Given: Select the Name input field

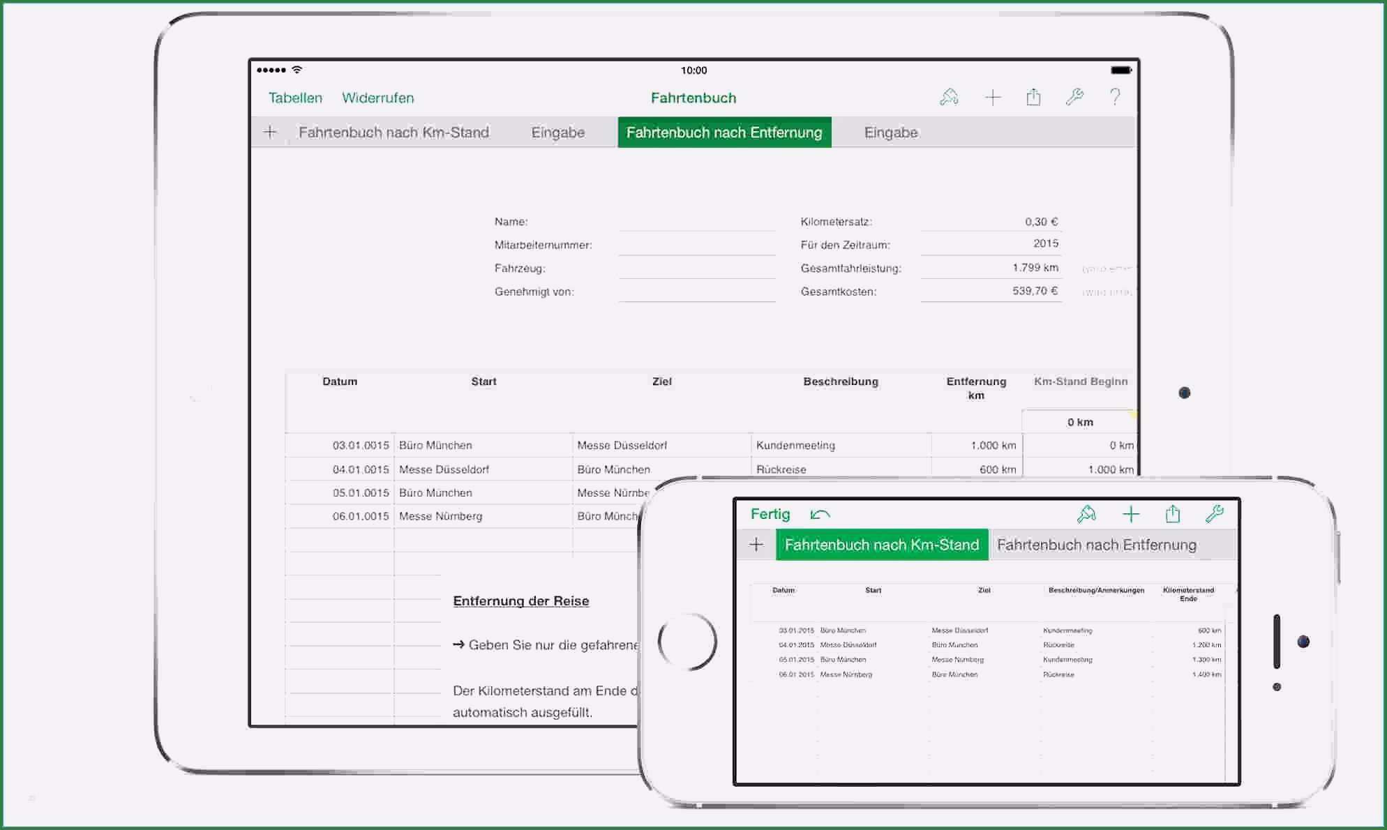Looking at the screenshot, I should click(x=696, y=222).
